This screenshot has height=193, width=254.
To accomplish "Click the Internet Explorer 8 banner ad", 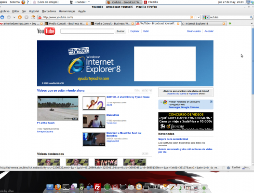I will (x=125, y=63).
